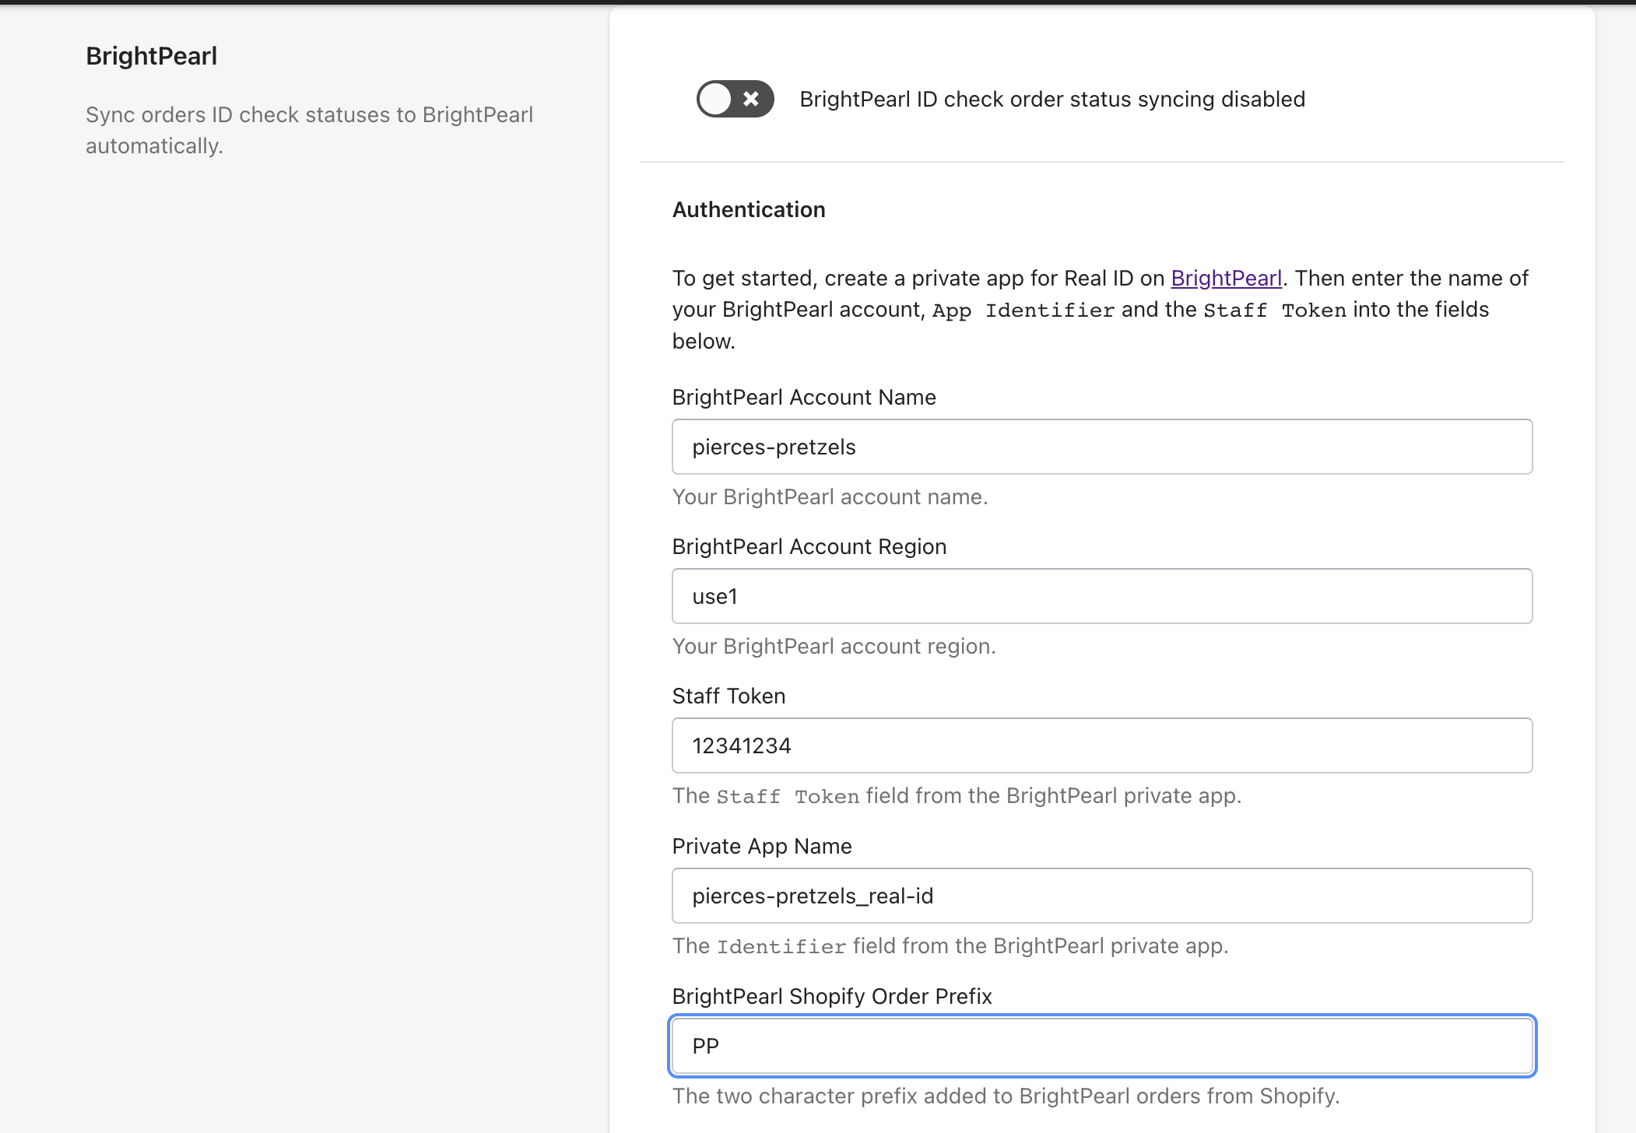
Task: Select 'The two character prefix' helper text
Action: click(1006, 1096)
